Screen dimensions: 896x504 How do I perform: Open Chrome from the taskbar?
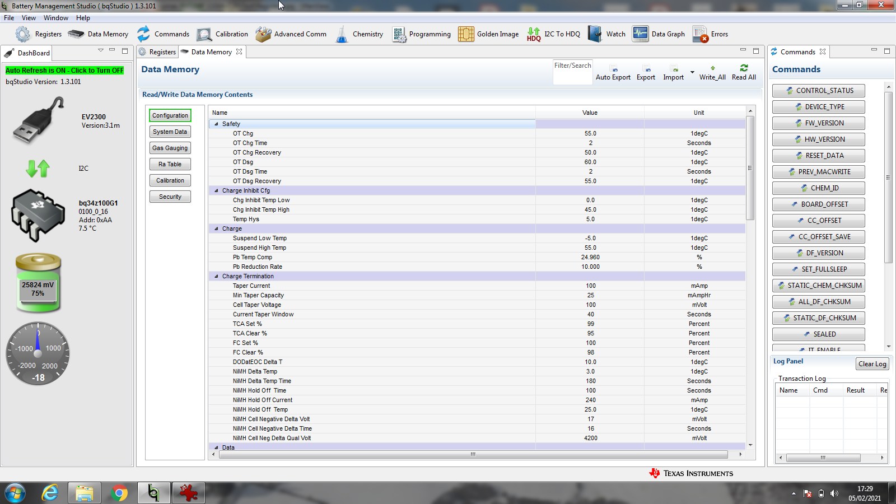pos(119,493)
